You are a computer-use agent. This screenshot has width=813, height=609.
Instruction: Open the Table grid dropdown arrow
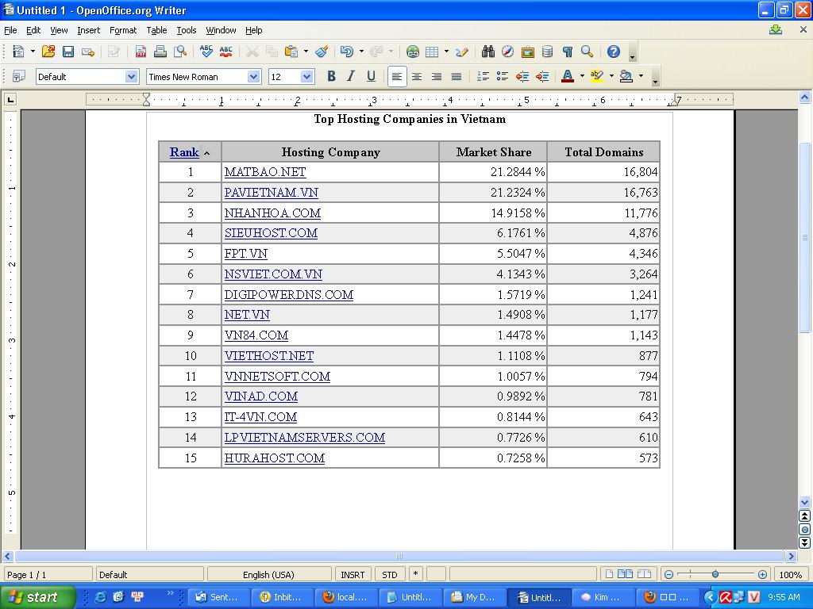tap(446, 52)
